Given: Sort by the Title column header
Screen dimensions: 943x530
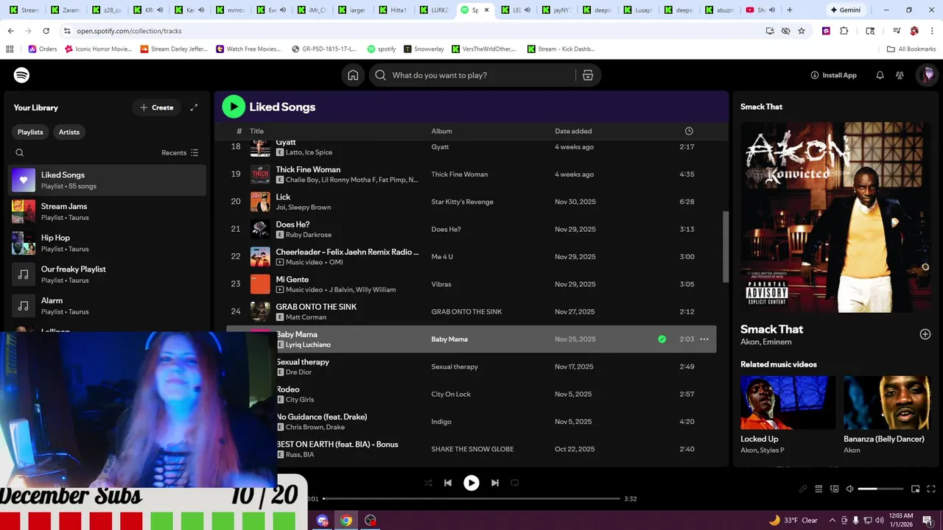Looking at the screenshot, I should coord(256,131).
